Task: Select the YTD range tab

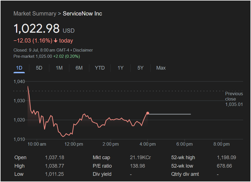Action: point(100,68)
